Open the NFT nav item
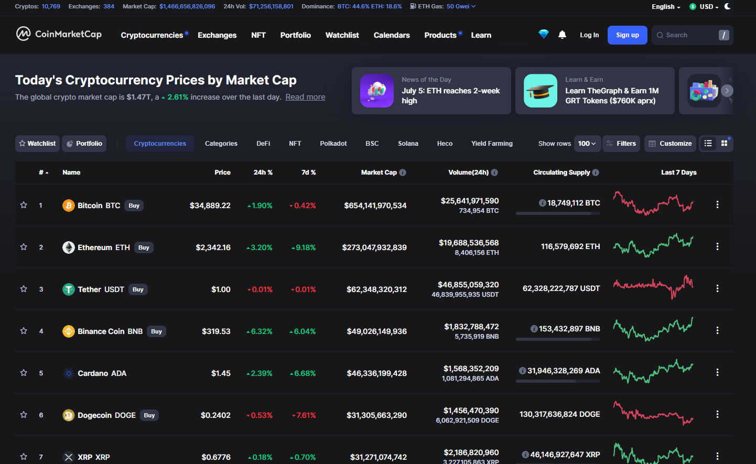Viewport: 756px width, 464px height. (258, 35)
